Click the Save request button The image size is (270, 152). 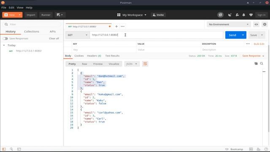254,35
